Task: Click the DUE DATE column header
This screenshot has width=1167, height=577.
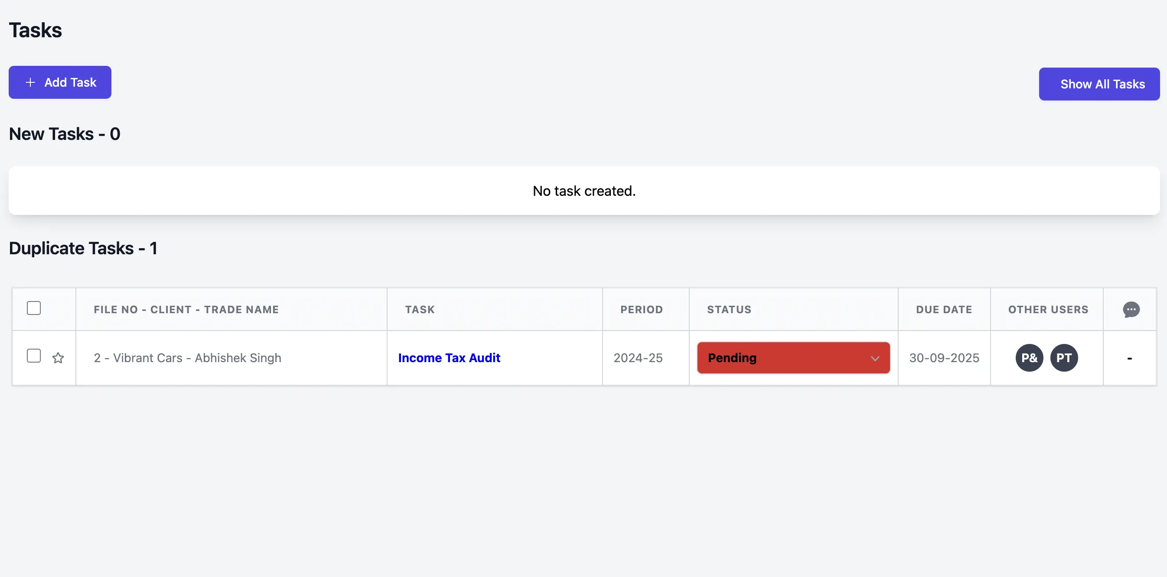Action: [944, 310]
